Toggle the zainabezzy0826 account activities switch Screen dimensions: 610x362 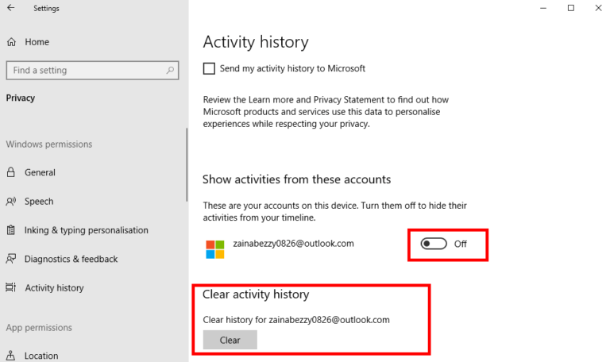(434, 244)
